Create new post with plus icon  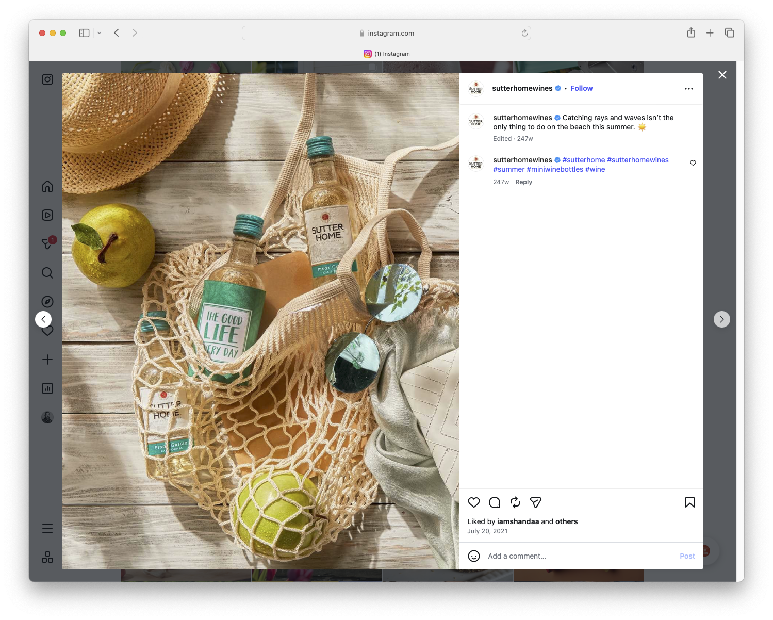pyautogui.click(x=47, y=360)
